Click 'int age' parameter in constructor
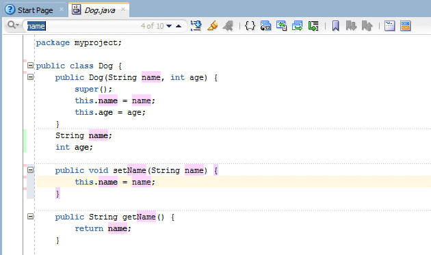This screenshot has height=255, width=431. 187,78
